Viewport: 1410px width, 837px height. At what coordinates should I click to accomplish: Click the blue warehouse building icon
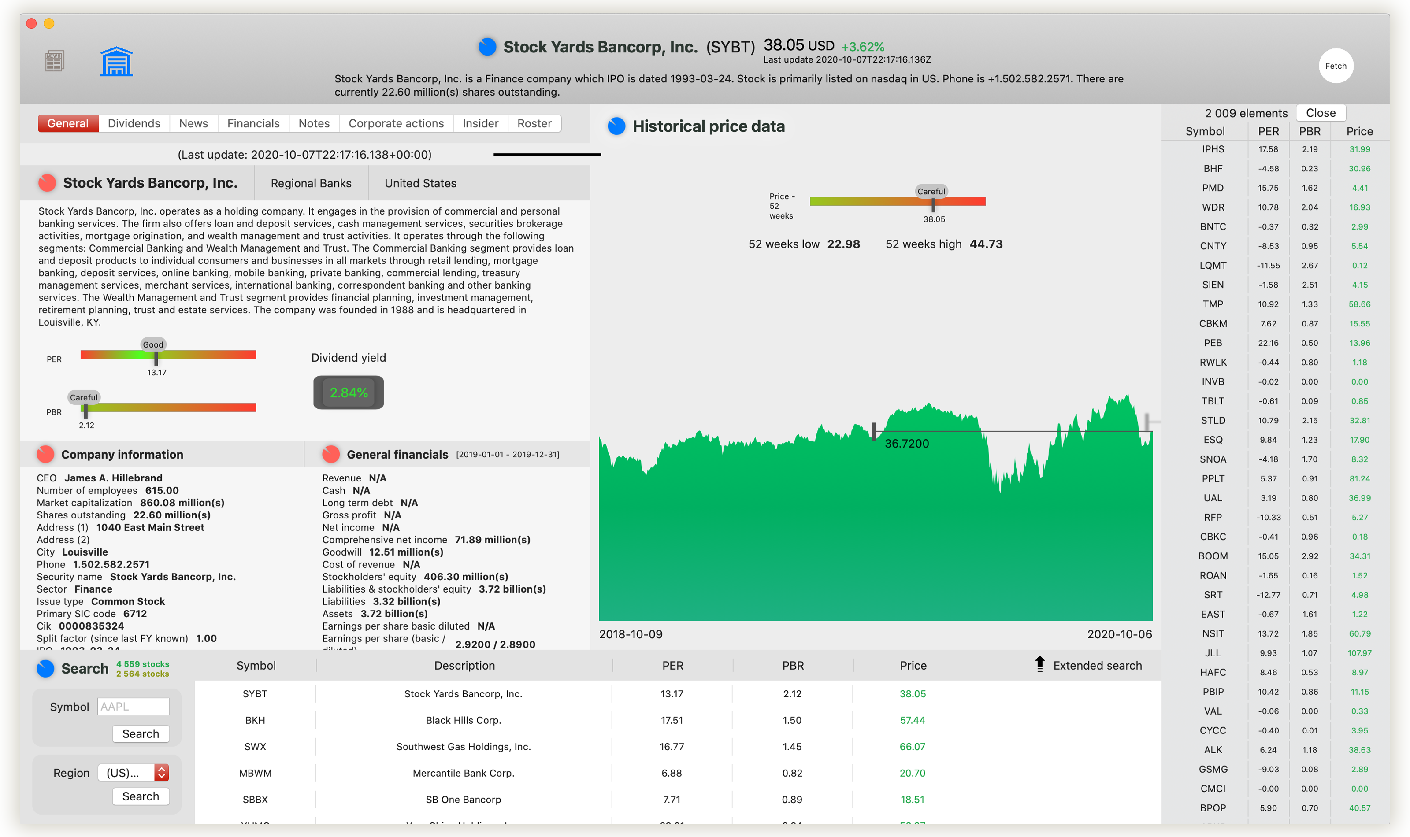pos(116,62)
